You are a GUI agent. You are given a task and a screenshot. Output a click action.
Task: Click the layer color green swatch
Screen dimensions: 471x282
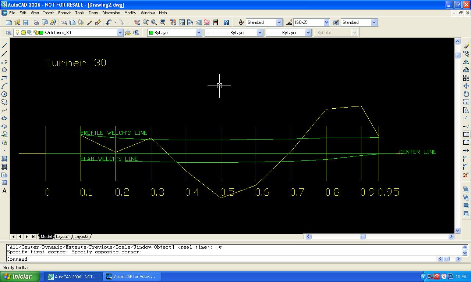42,33
